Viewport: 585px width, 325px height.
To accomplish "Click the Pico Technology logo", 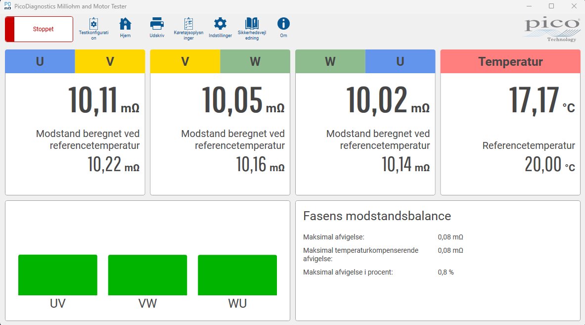I will [x=552, y=30].
